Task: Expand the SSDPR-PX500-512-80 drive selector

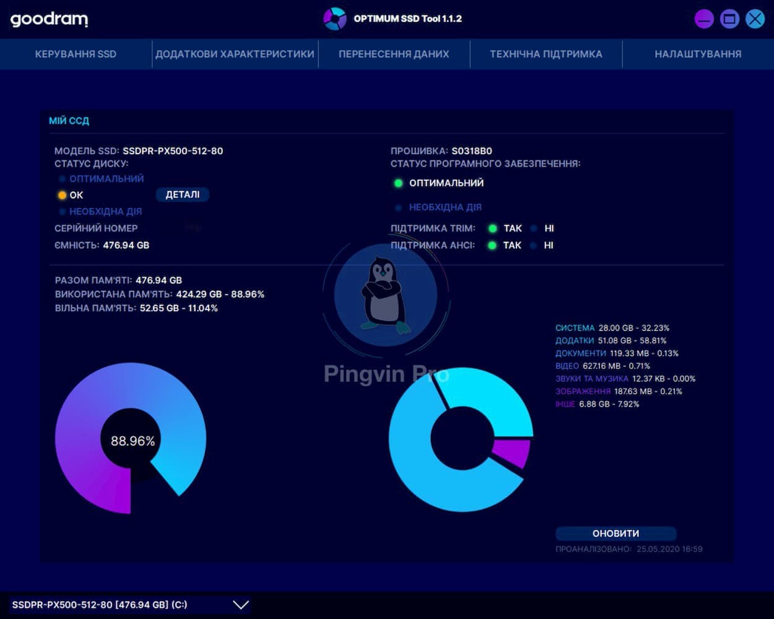Action: (x=130, y=605)
